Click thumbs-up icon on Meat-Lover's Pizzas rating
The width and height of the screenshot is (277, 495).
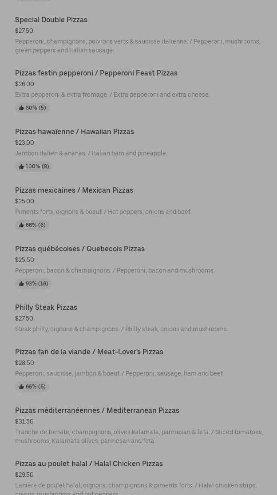point(21,387)
